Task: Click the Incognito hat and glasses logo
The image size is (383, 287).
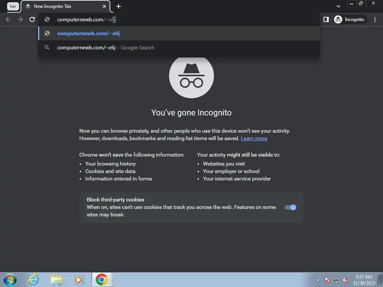Action: point(191,76)
